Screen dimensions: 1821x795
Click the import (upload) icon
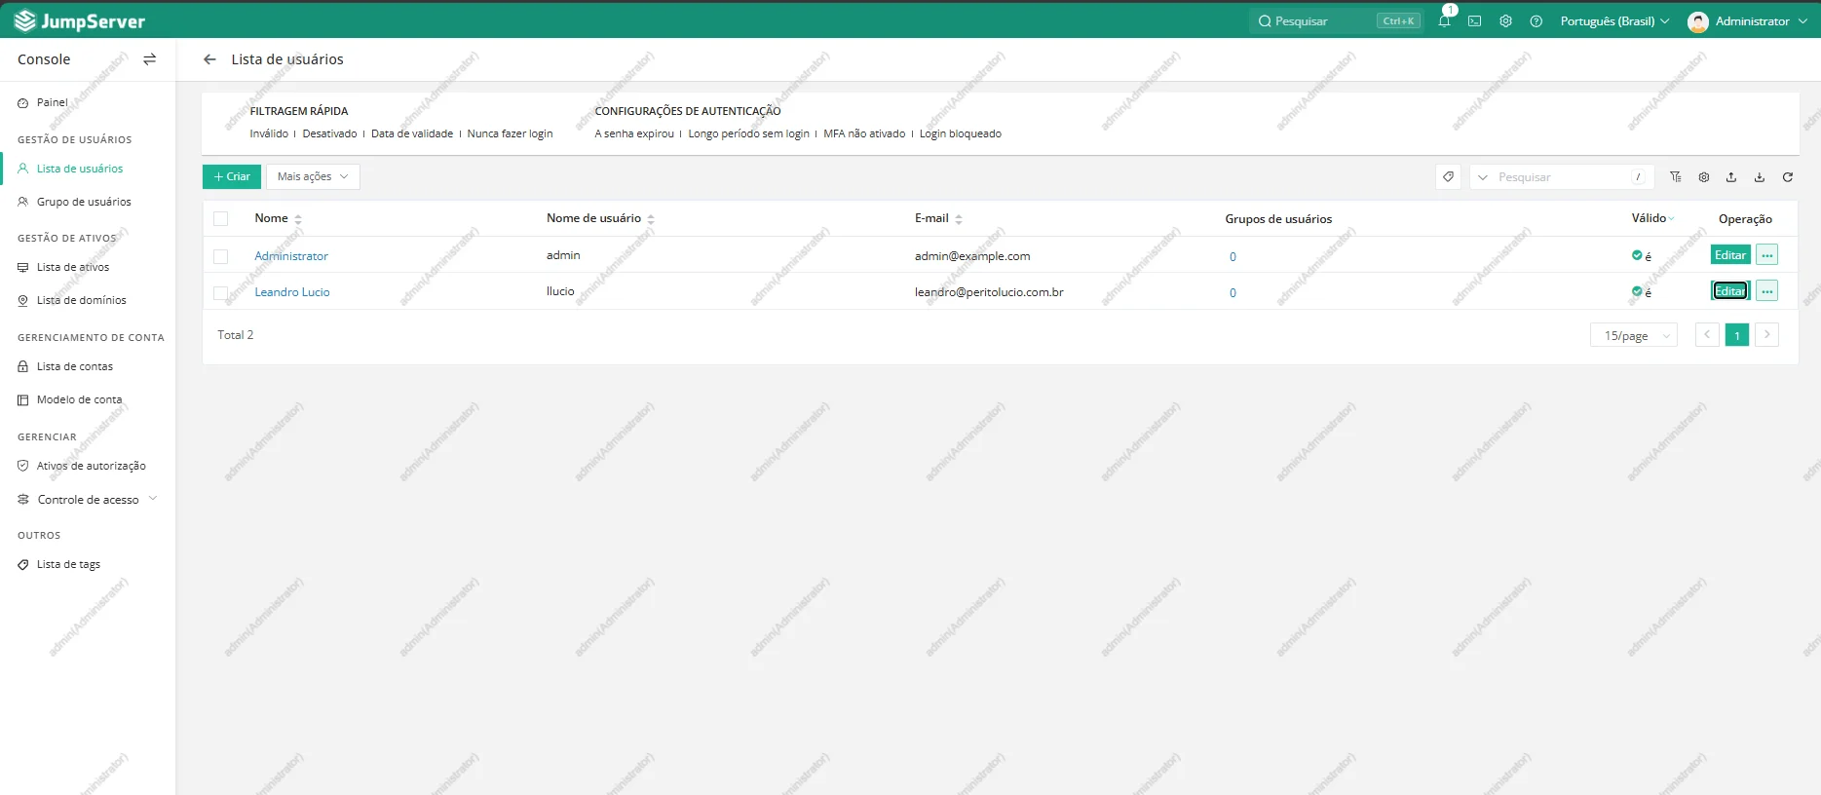coord(1731,177)
